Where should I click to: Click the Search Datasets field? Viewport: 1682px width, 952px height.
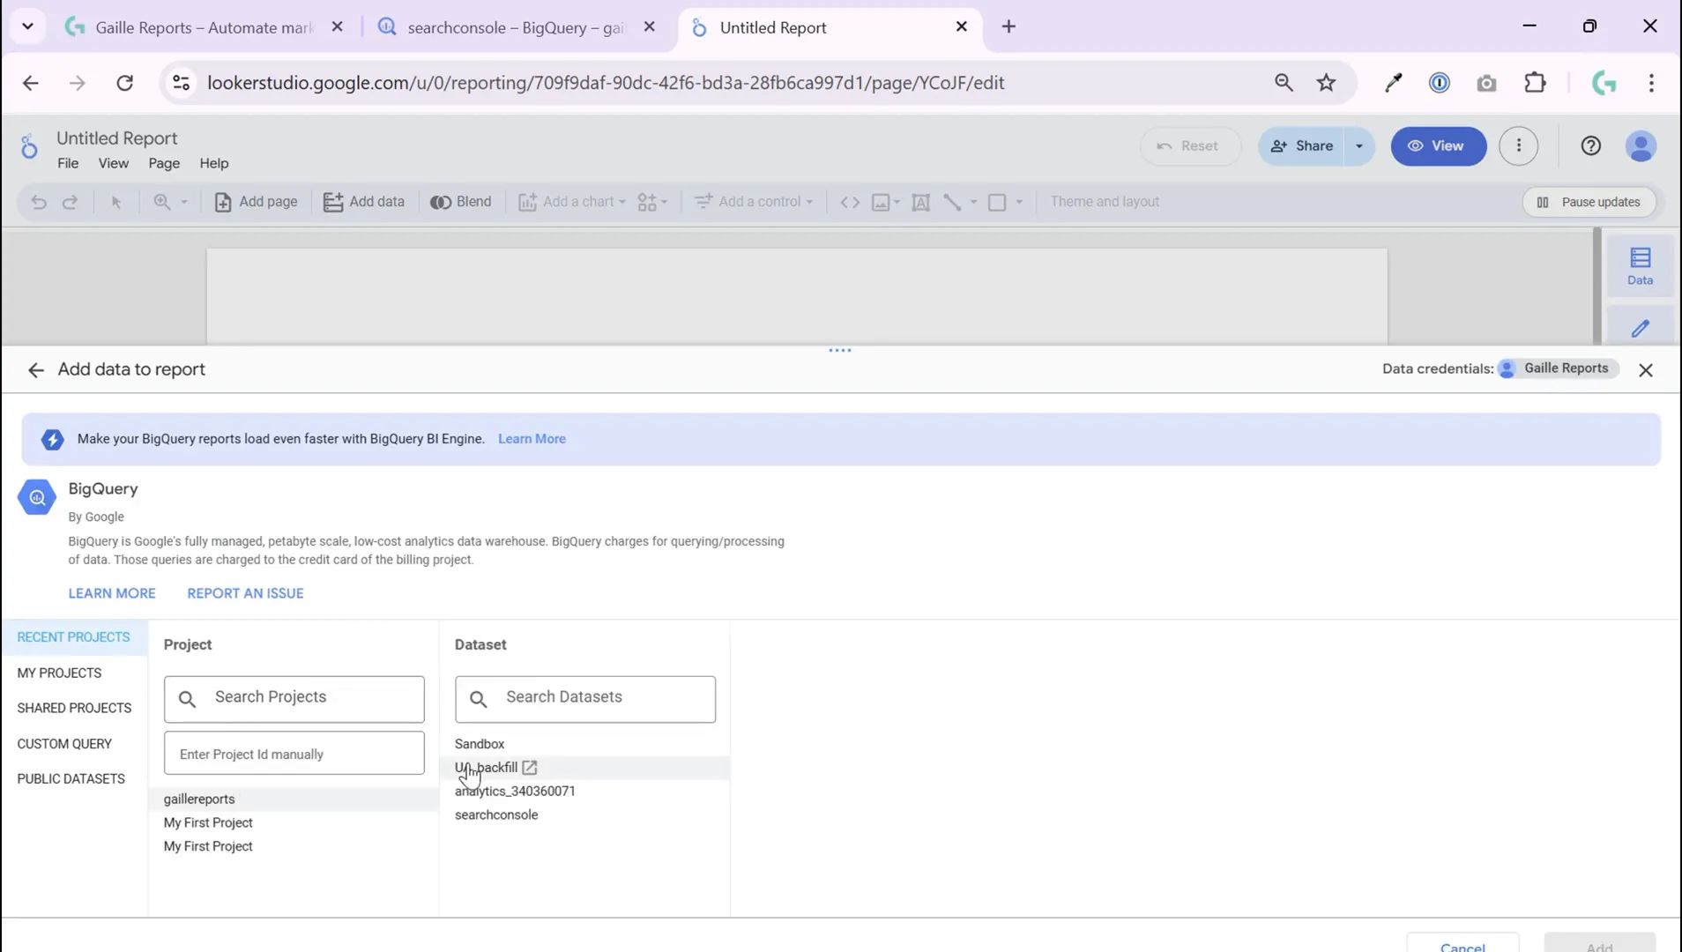pyautogui.click(x=585, y=699)
